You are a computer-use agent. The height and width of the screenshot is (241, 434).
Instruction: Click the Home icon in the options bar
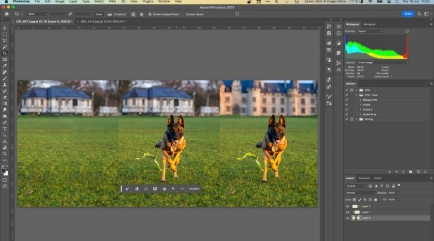[7, 14]
